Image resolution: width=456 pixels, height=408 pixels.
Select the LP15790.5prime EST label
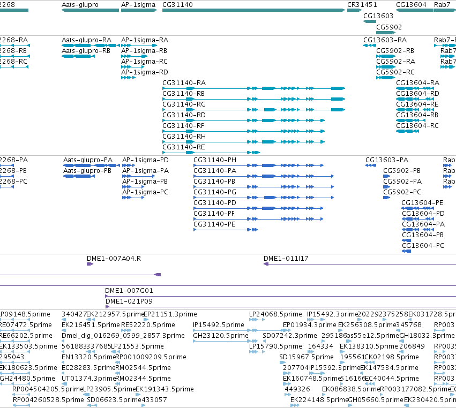[x=275, y=346]
